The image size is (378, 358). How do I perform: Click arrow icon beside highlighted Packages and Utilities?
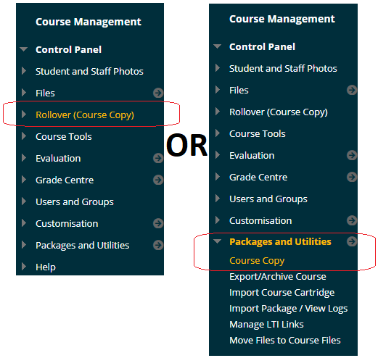[x=352, y=241]
